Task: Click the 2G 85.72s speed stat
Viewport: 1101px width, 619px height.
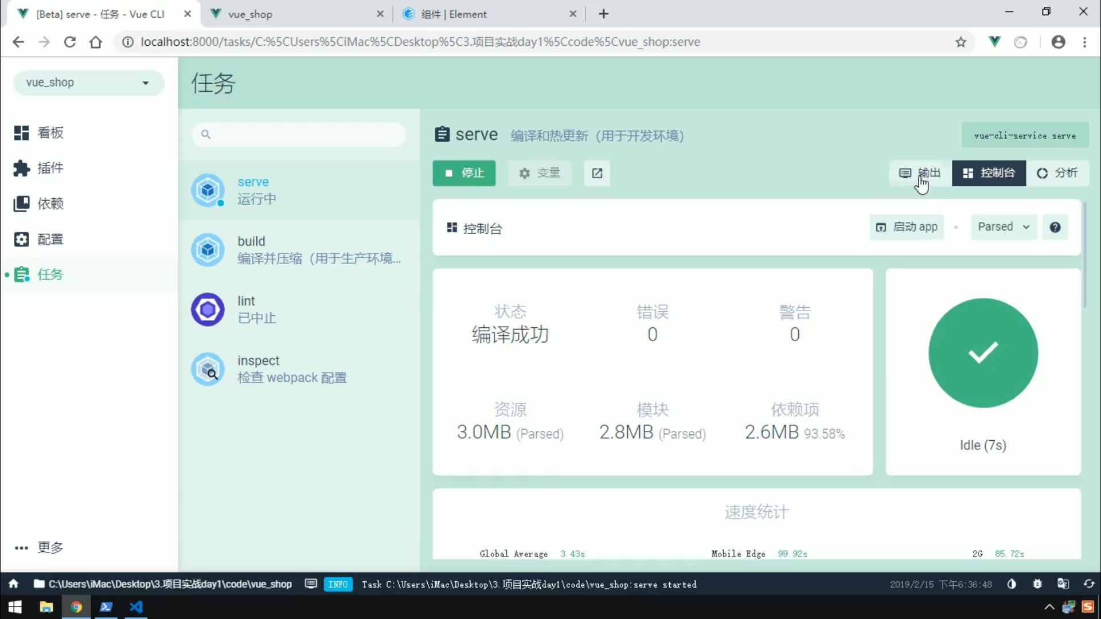Action: coord(998,554)
